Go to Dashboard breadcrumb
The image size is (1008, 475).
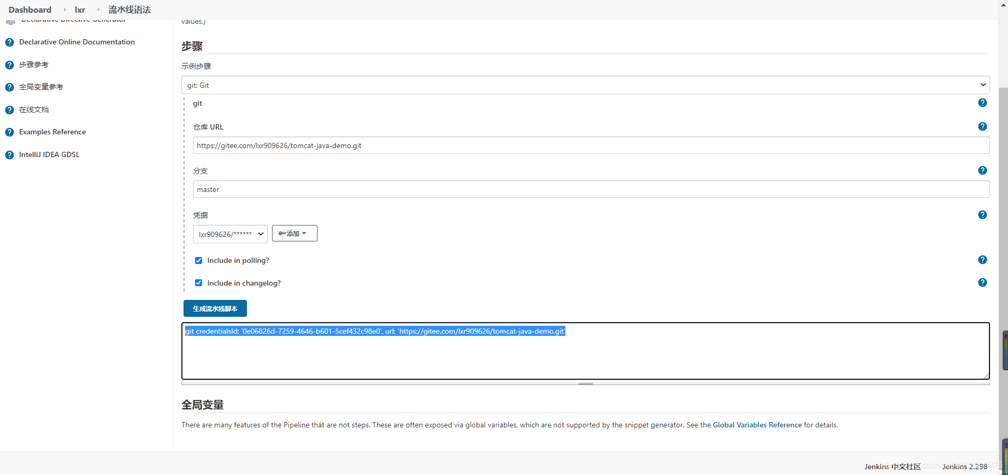(30, 10)
